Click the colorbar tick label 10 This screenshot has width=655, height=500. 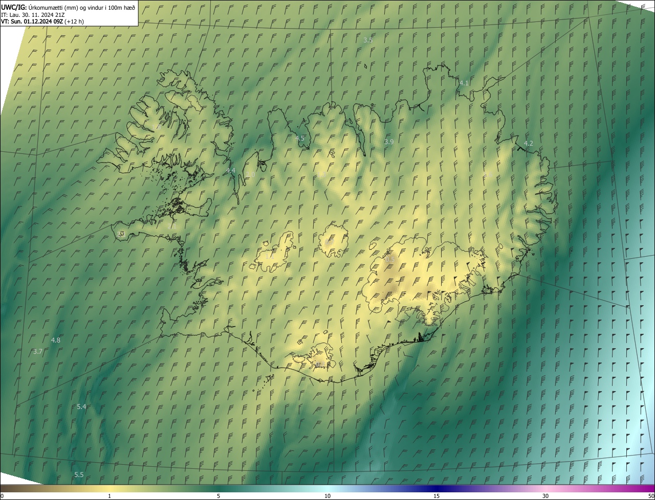pyautogui.click(x=327, y=496)
